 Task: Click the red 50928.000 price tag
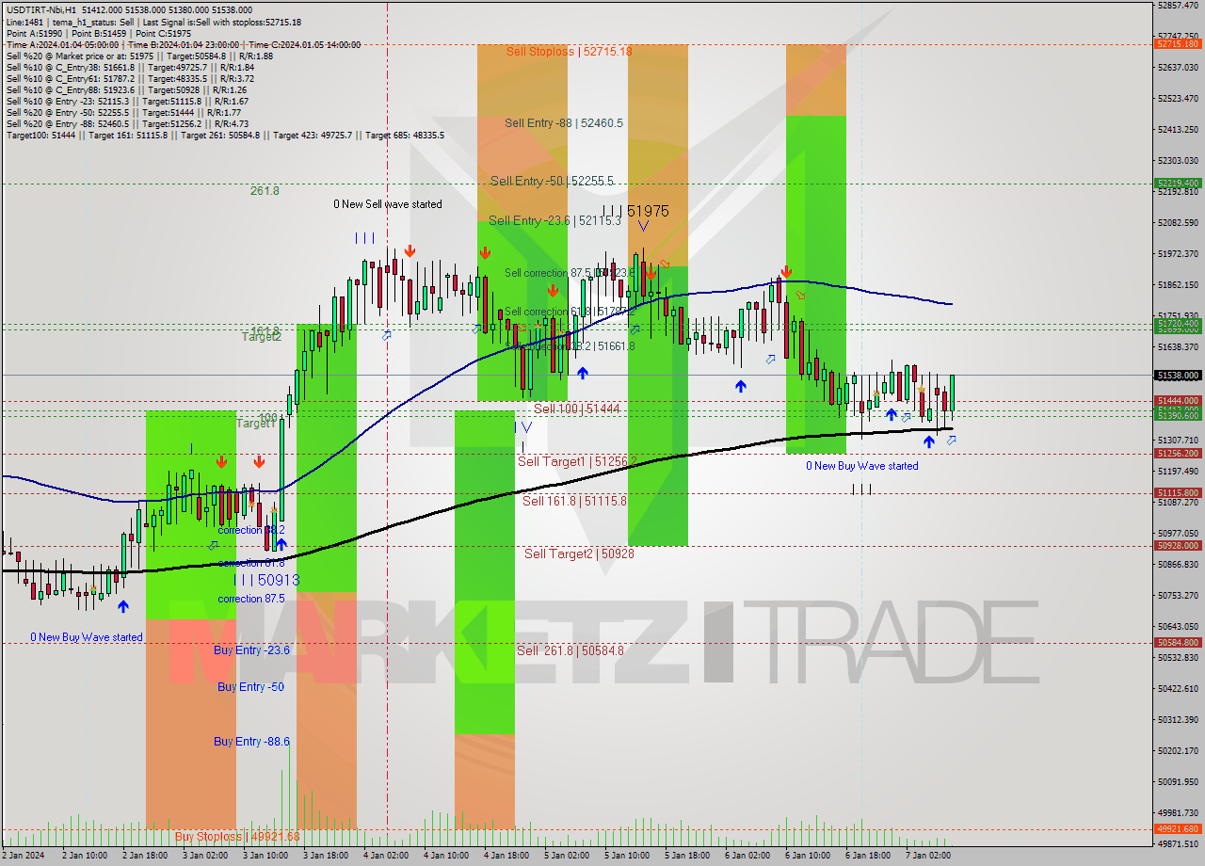[x=1178, y=546]
